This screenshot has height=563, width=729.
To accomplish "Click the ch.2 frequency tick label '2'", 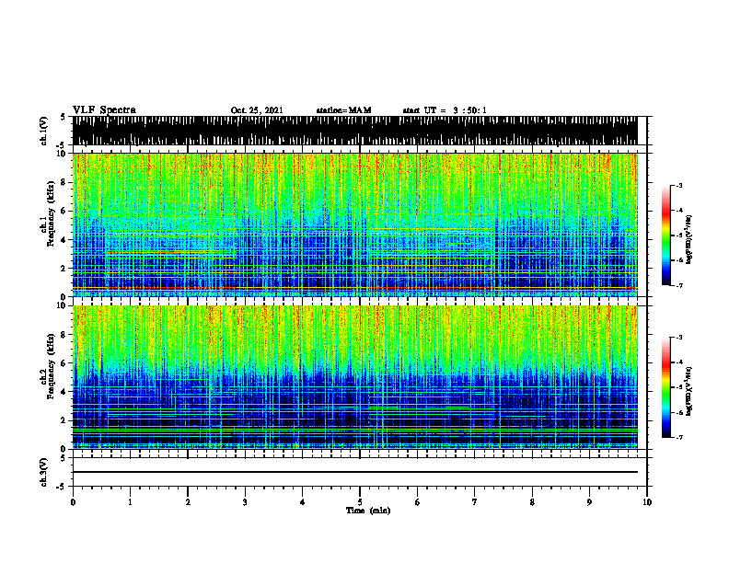I will (x=64, y=420).
